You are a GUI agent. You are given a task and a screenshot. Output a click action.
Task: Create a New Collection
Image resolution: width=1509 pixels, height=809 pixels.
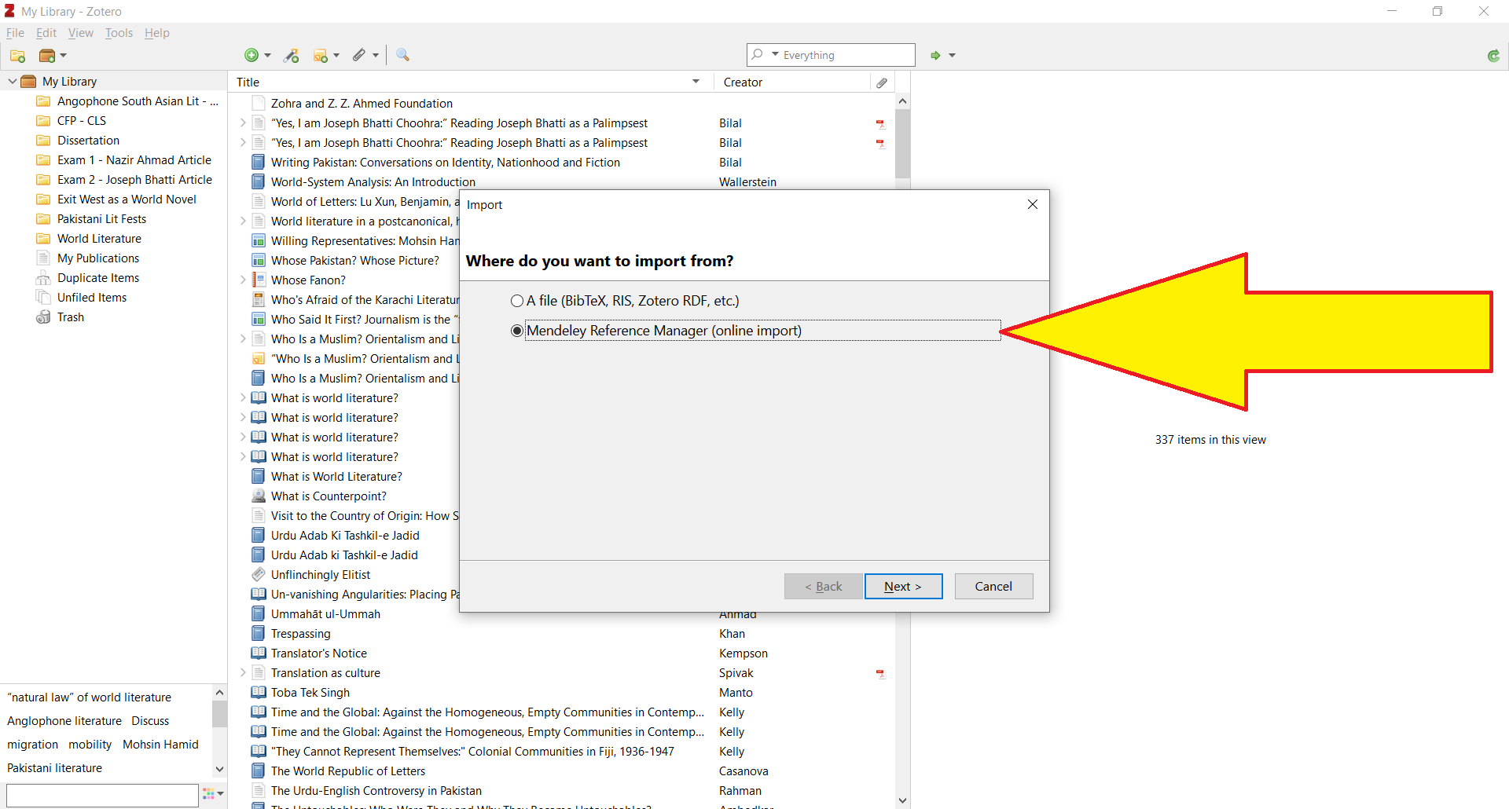point(17,55)
